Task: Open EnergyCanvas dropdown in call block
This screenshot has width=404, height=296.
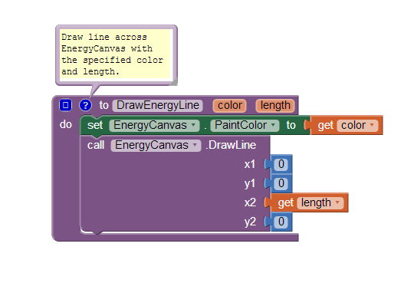Action: tap(156, 145)
